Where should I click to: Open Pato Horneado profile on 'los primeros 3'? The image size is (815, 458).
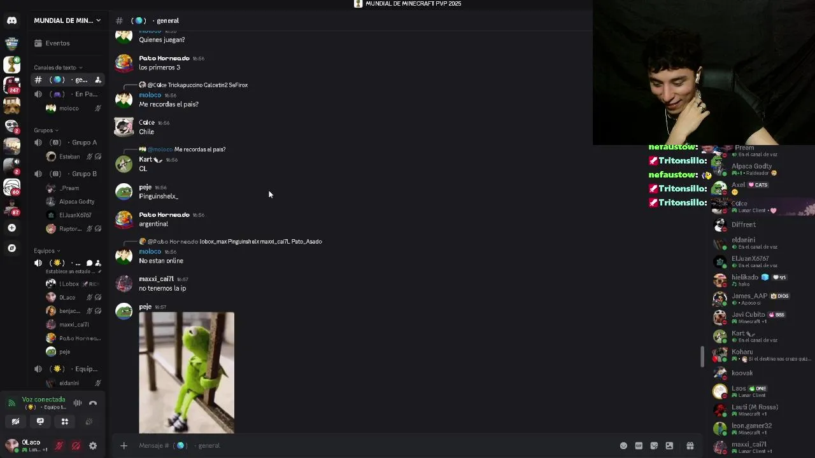pos(164,58)
